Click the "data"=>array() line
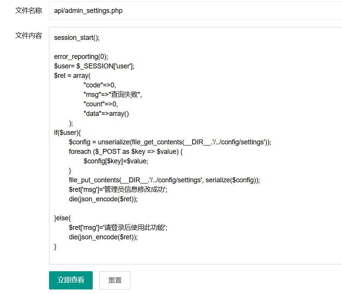The height and width of the screenshot is (294, 342). coord(106,114)
